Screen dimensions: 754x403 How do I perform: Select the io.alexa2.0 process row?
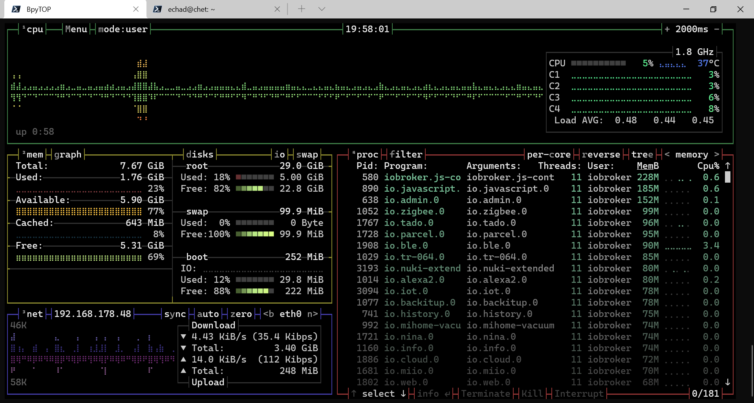(x=538, y=280)
